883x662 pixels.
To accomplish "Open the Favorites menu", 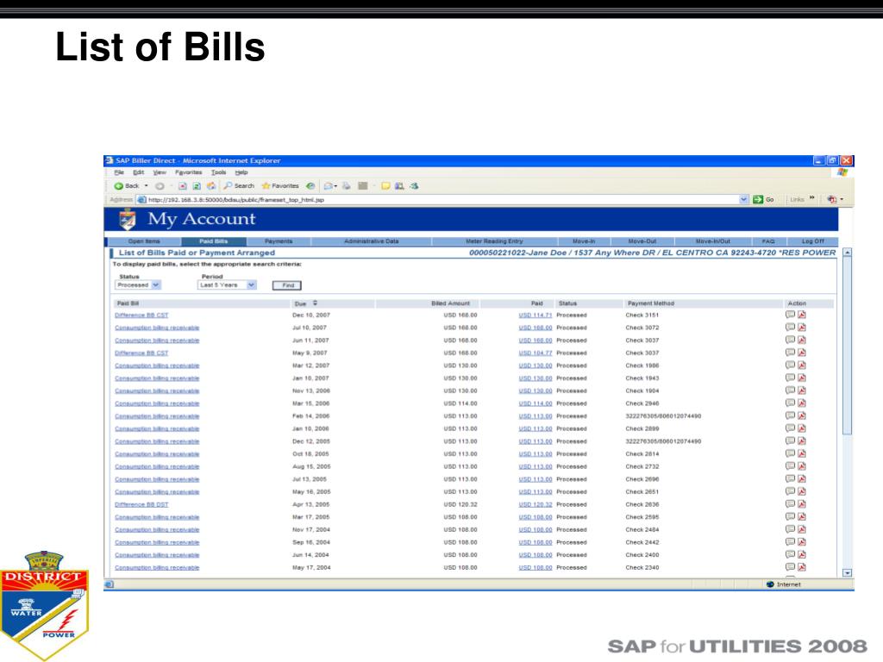I will point(189,172).
